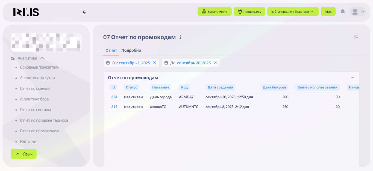Click the info icon beside report title

[x=180, y=37]
